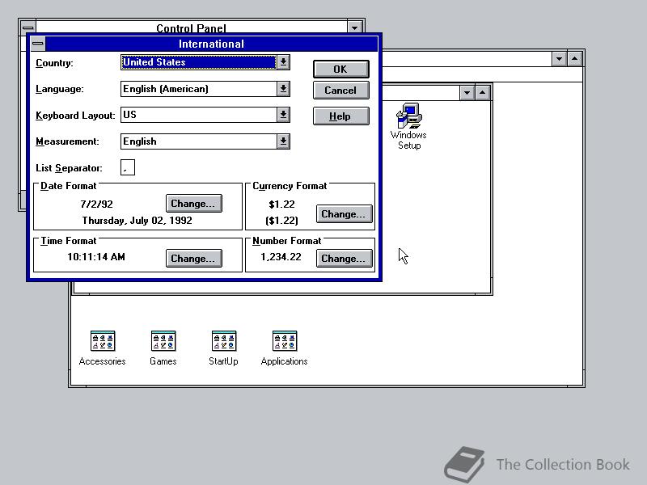This screenshot has width=647, height=485.
Task: Click the Control Panel title bar
Action: [x=192, y=27]
